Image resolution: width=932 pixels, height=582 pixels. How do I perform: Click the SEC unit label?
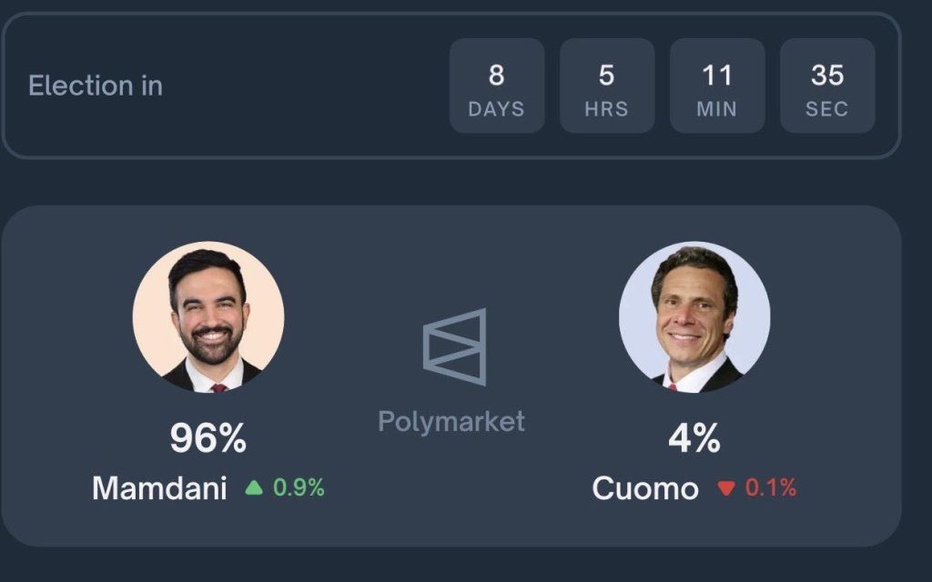pyautogui.click(x=827, y=109)
